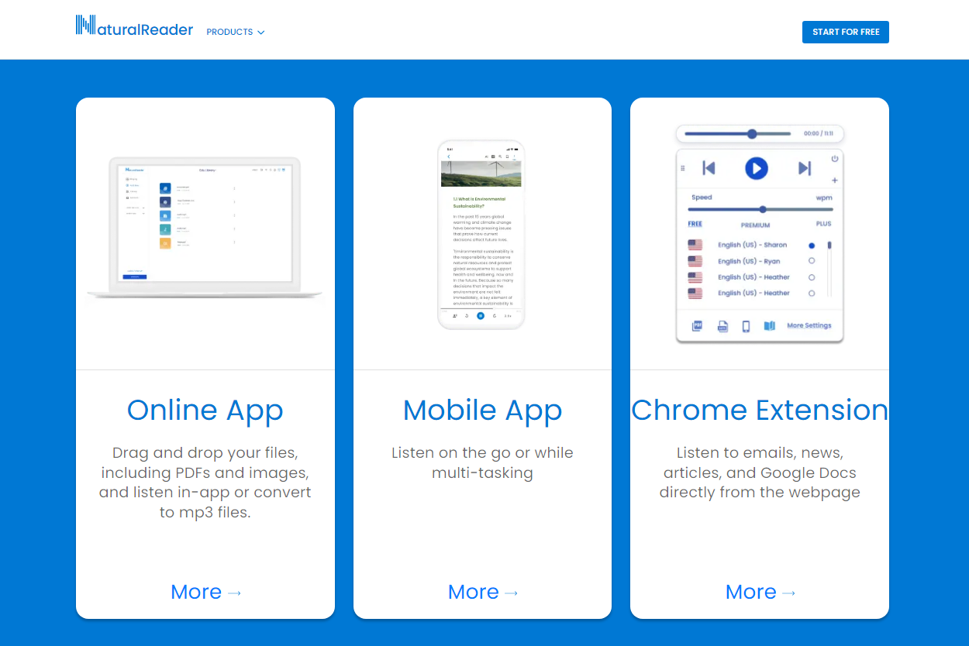Click the orange file tile in the laptop mockup
Screen dimensions: 969x646
pyautogui.click(x=165, y=243)
